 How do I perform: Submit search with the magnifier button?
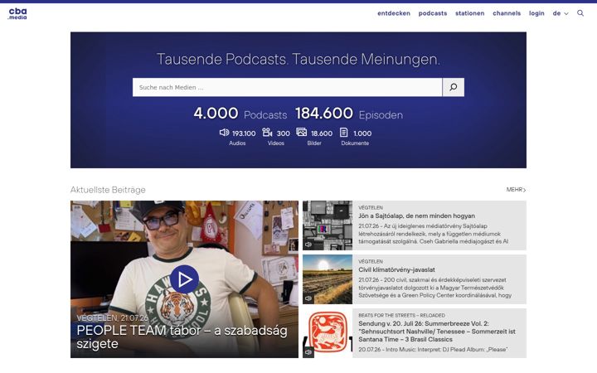(453, 87)
